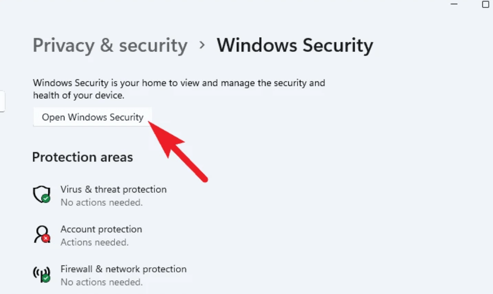Click the Virus & threat protection shield icon
493x294 pixels.
pos(40,193)
